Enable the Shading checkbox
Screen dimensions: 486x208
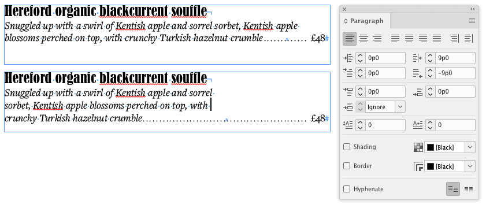coord(347,147)
